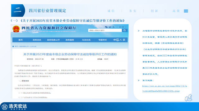Select 小 font size option
Viewport: 199px width, 111px height.
click(x=81, y=59)
